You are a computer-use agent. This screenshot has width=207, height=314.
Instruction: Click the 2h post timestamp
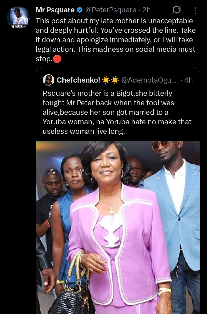point(147,10)
